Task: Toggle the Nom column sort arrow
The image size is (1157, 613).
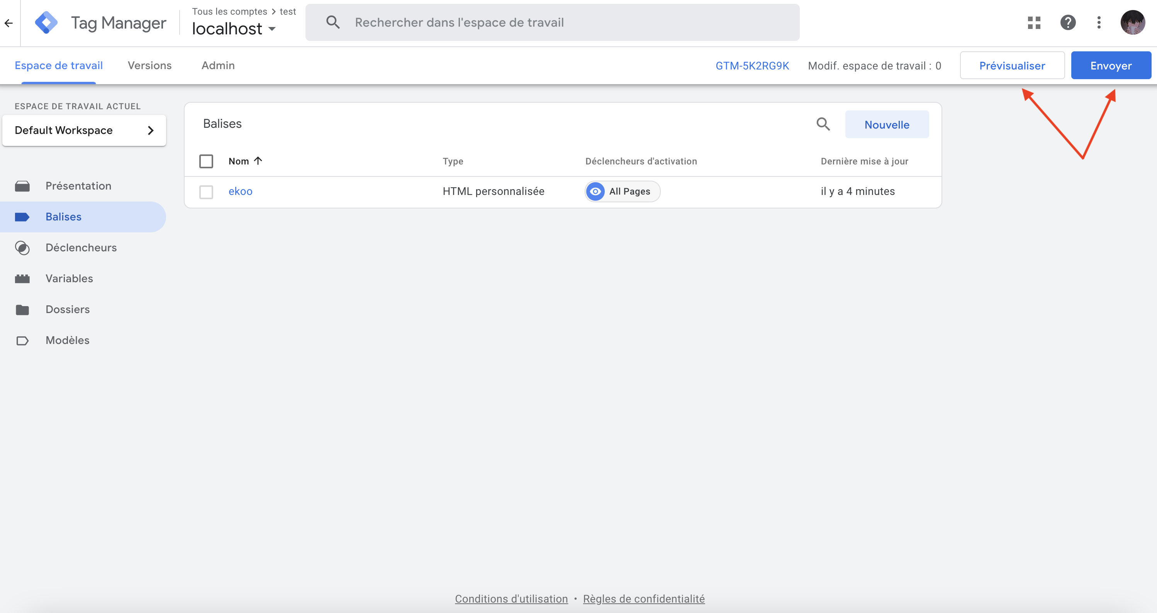Action: click(258, 160)
